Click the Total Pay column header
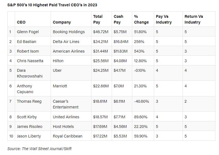 98,19
